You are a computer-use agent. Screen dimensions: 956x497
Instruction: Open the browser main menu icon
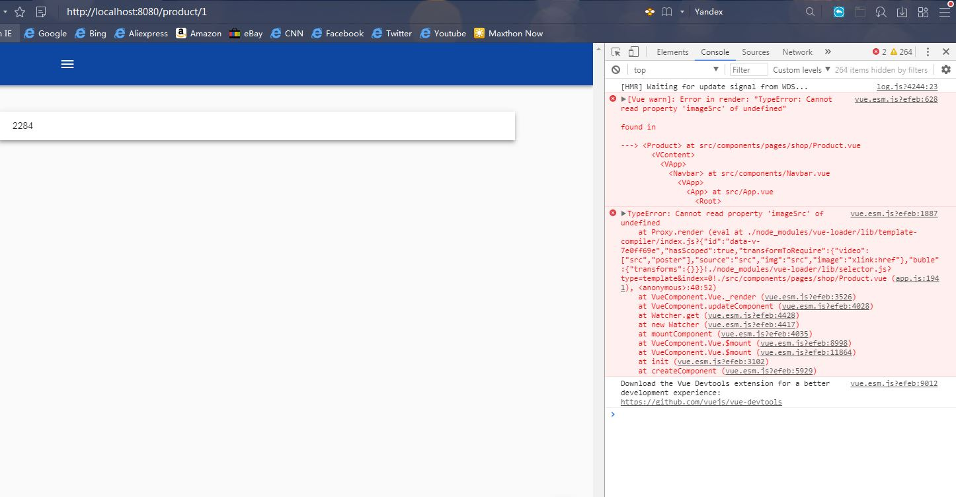click(944, 12)
